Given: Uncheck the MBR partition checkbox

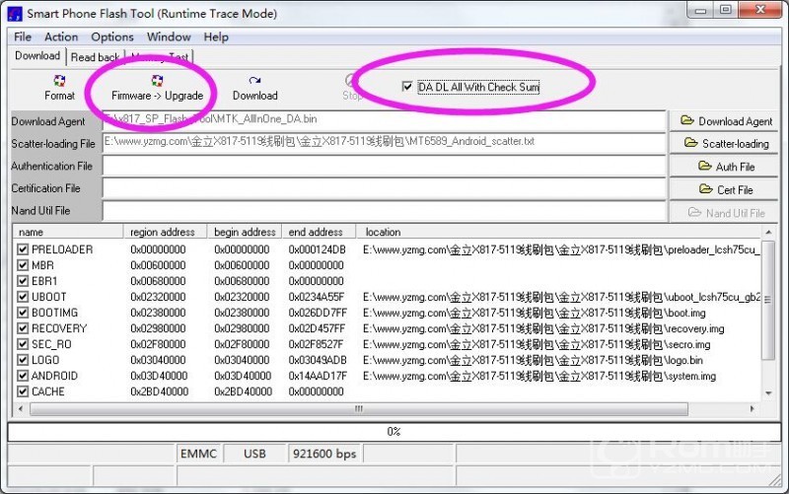Looking at the screenshot, I should point(23,265).
